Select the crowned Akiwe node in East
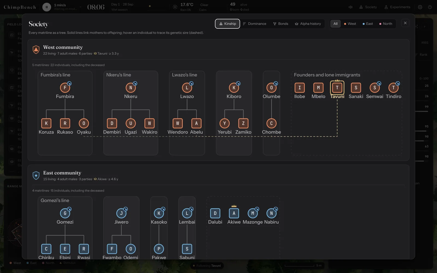 (x=234, y=213)
